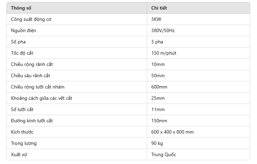Select the "90 kg" weight value
This screenshot has width=257, height=164.
(157, 143)
